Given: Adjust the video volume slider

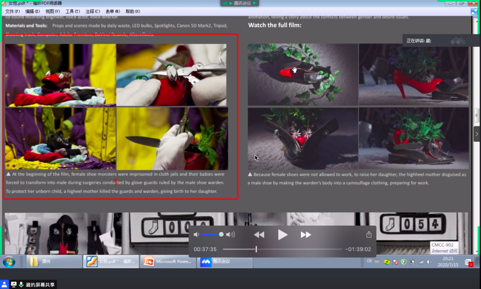Looking at the screenshot, I should pos(213,235).
